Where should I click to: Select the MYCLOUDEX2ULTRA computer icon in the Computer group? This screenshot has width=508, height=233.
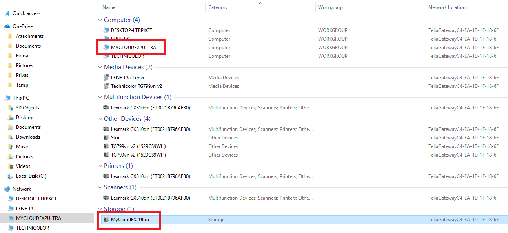[106, 48]
